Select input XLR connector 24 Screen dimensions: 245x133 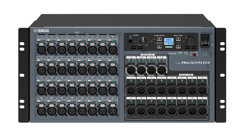113,91
